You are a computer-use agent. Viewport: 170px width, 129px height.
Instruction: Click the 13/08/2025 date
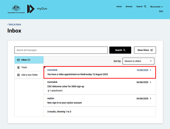tap(142, 70)
